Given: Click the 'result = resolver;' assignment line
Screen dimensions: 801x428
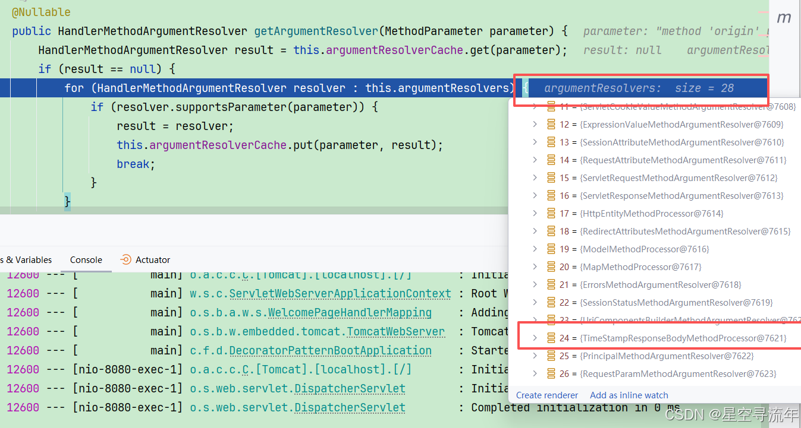Looking at the screenshot, I should click(175, 126).
